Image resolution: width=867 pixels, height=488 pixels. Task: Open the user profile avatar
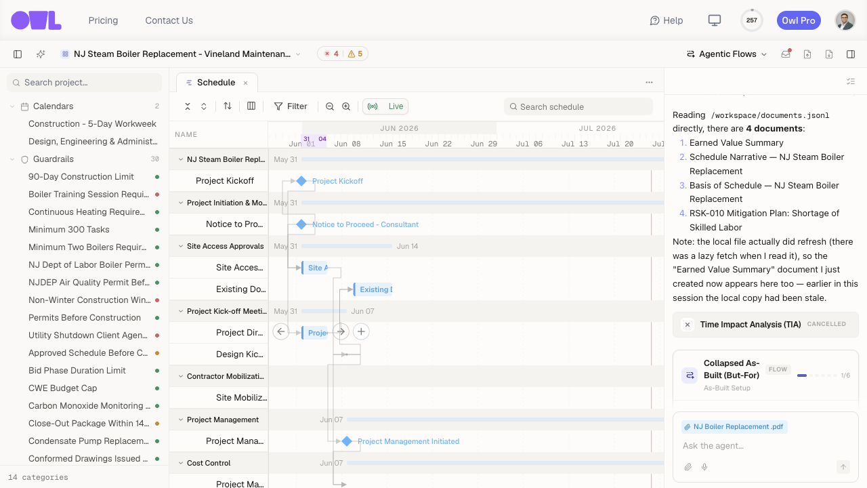[x=845, y=20]
